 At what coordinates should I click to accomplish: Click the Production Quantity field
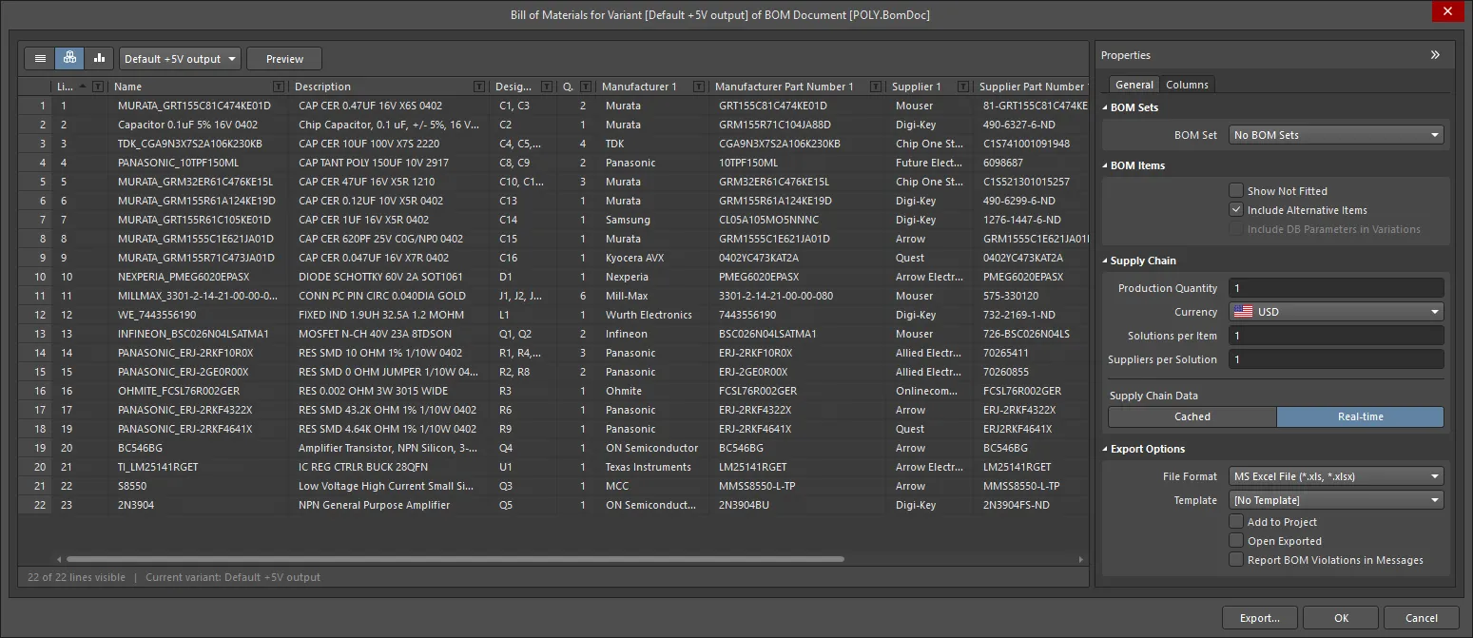pyautogui.click(x=1336, y=288)
